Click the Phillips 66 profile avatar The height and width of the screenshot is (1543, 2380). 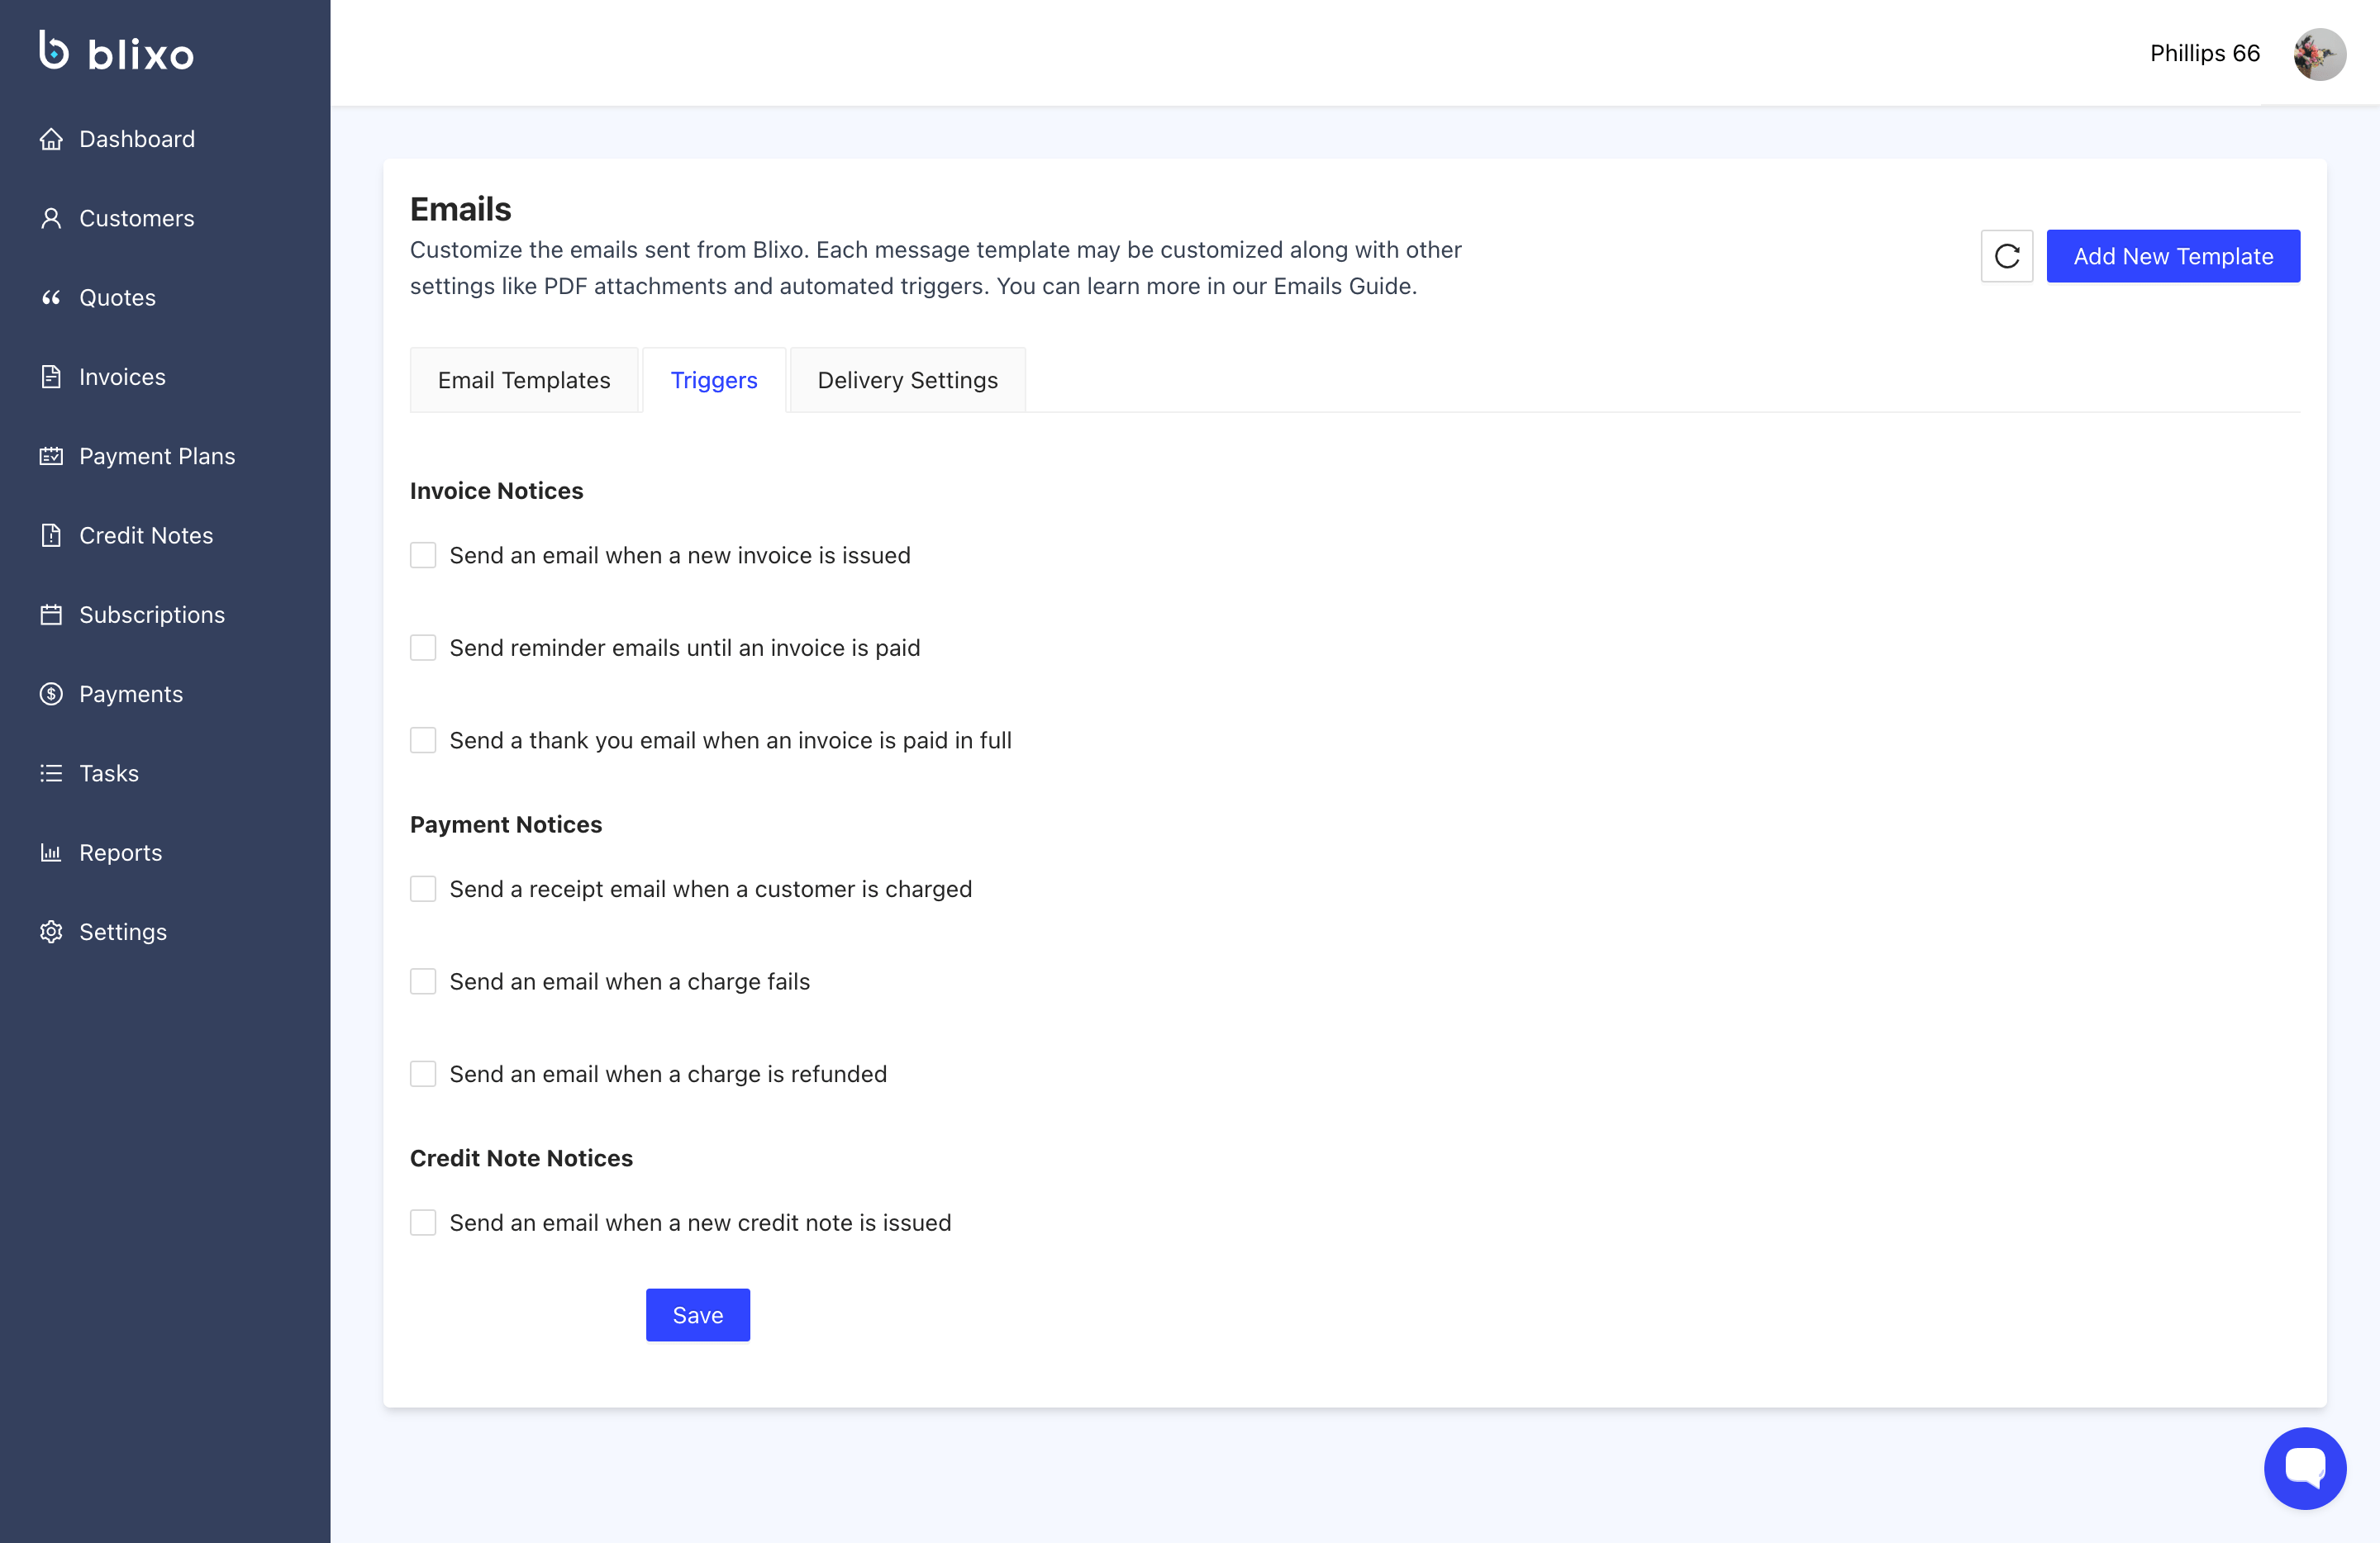(x=2319, y=54)
